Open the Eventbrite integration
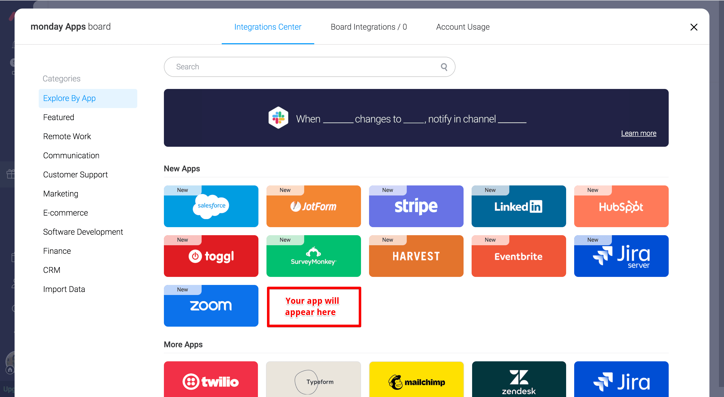 pyautogui.click(x=519, y=256)
